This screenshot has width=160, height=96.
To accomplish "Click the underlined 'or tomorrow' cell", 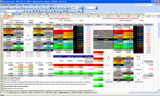I will pyautogui.click(x=68, y=27).
